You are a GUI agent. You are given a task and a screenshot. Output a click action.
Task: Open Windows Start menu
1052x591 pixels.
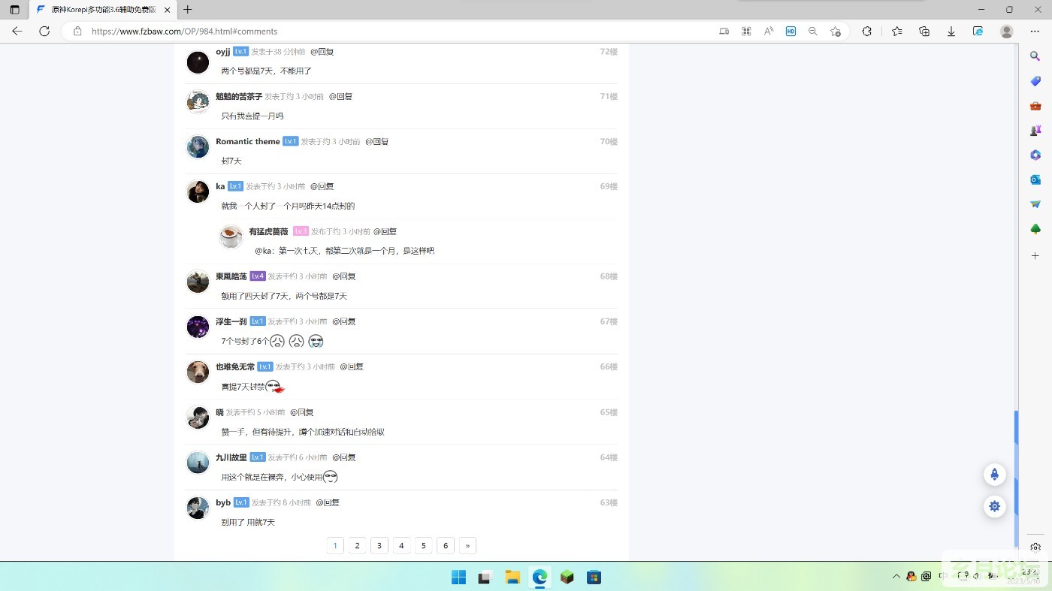click(x=458, y=577)
